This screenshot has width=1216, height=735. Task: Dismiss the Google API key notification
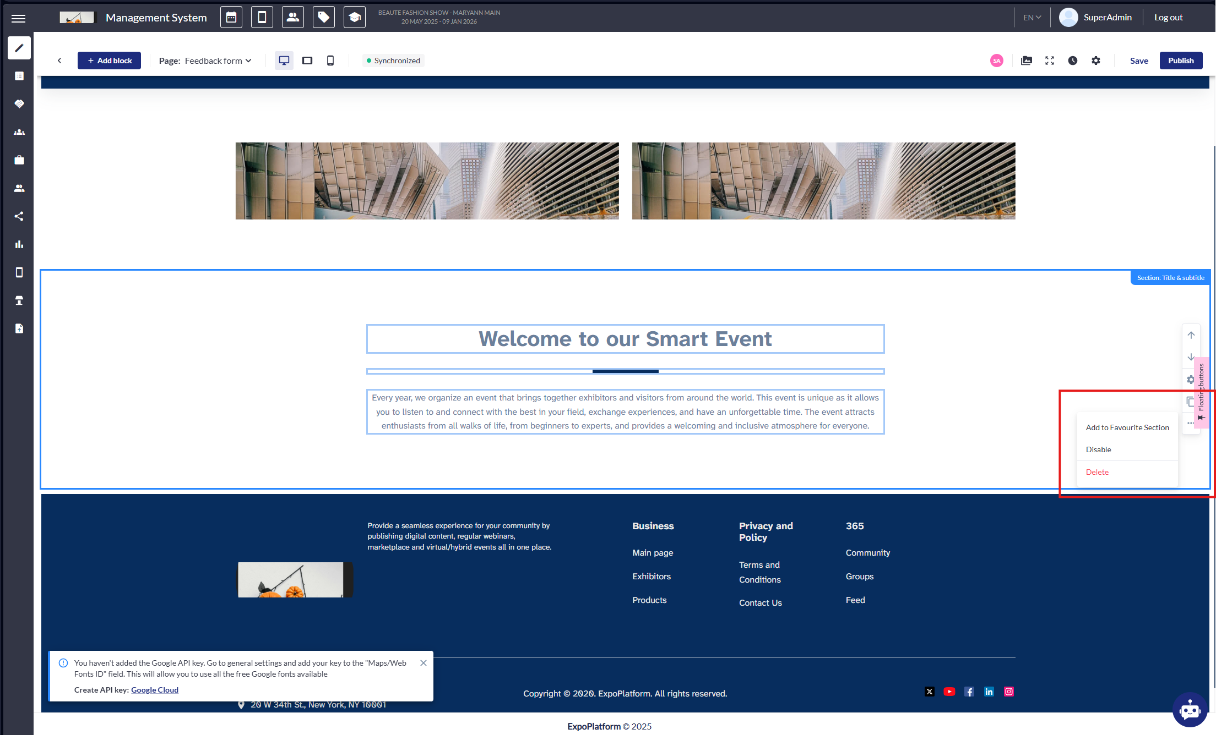(424, 663)
